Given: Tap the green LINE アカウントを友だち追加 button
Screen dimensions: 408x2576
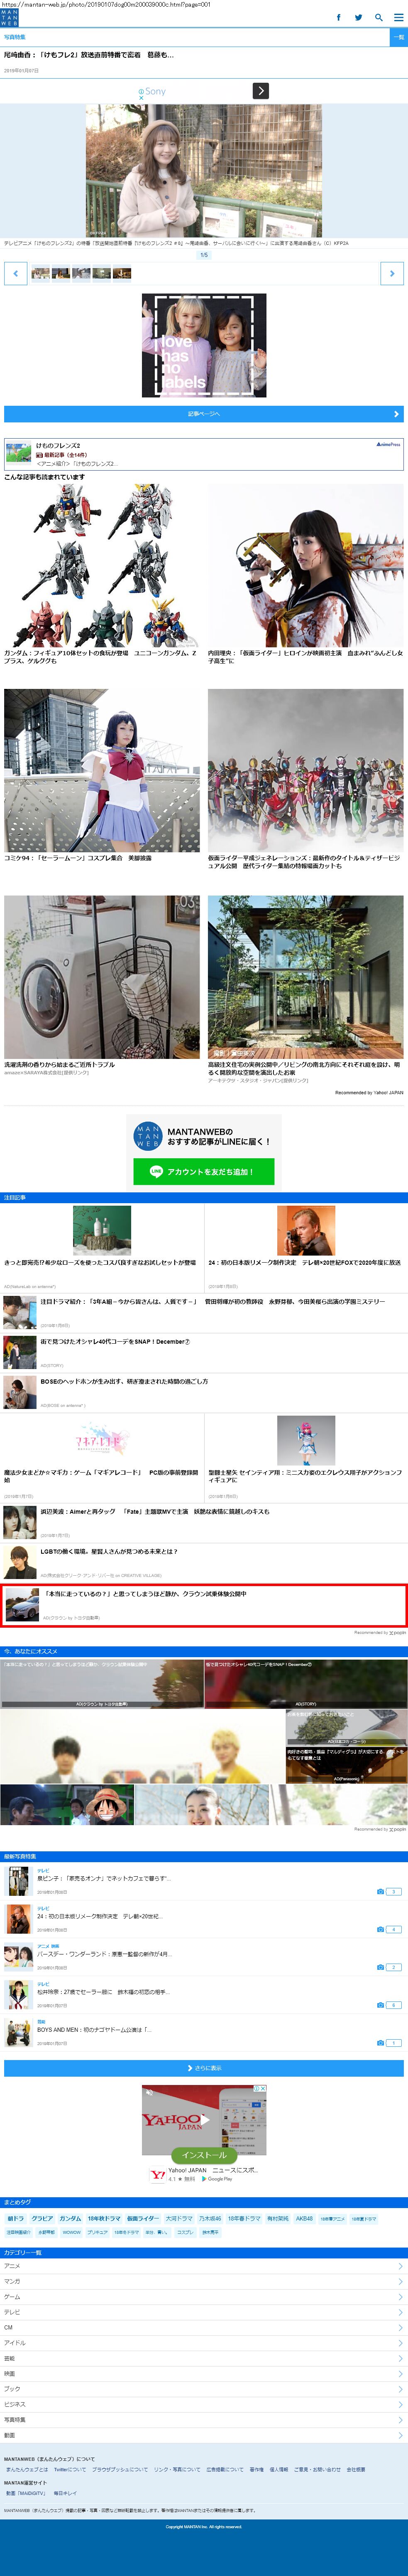Looking at the screenshot, I should click(x=203, y=1171).
